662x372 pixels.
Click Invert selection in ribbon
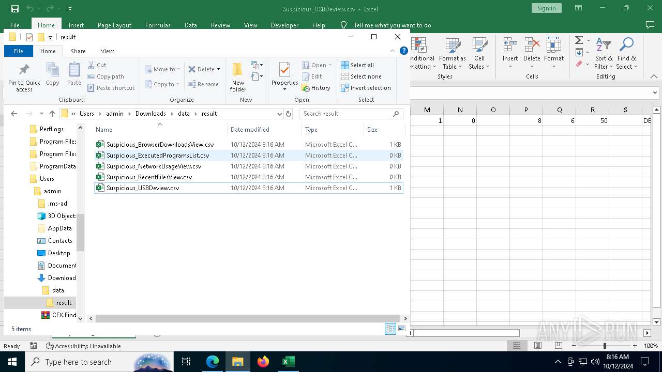pyautogui.click(x=366, y=88)
